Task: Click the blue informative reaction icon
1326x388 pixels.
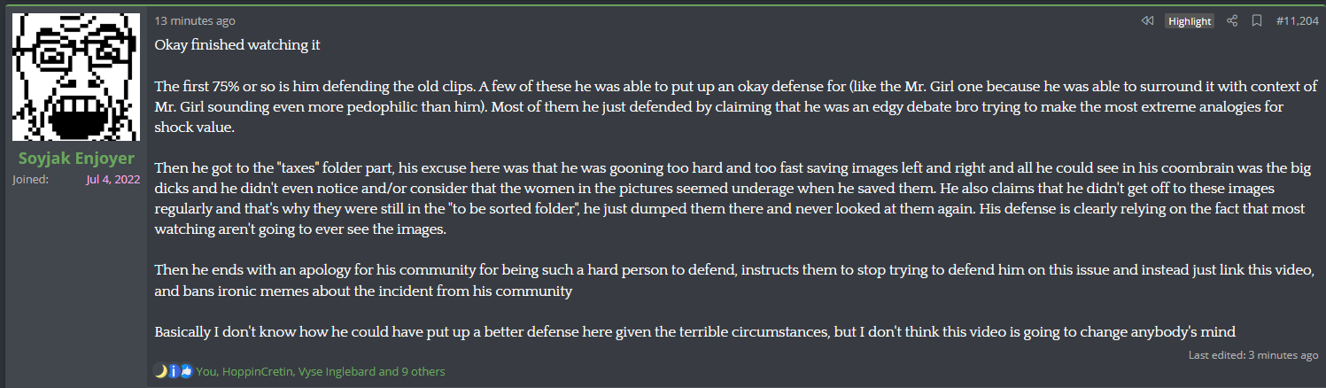Action: tap(174, 371)
